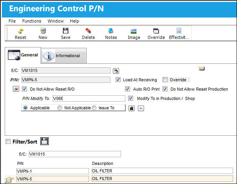The width and height of the screenshot is (237, 184).
Task: Click the Delete eraser icon
Action: [88, 31]
